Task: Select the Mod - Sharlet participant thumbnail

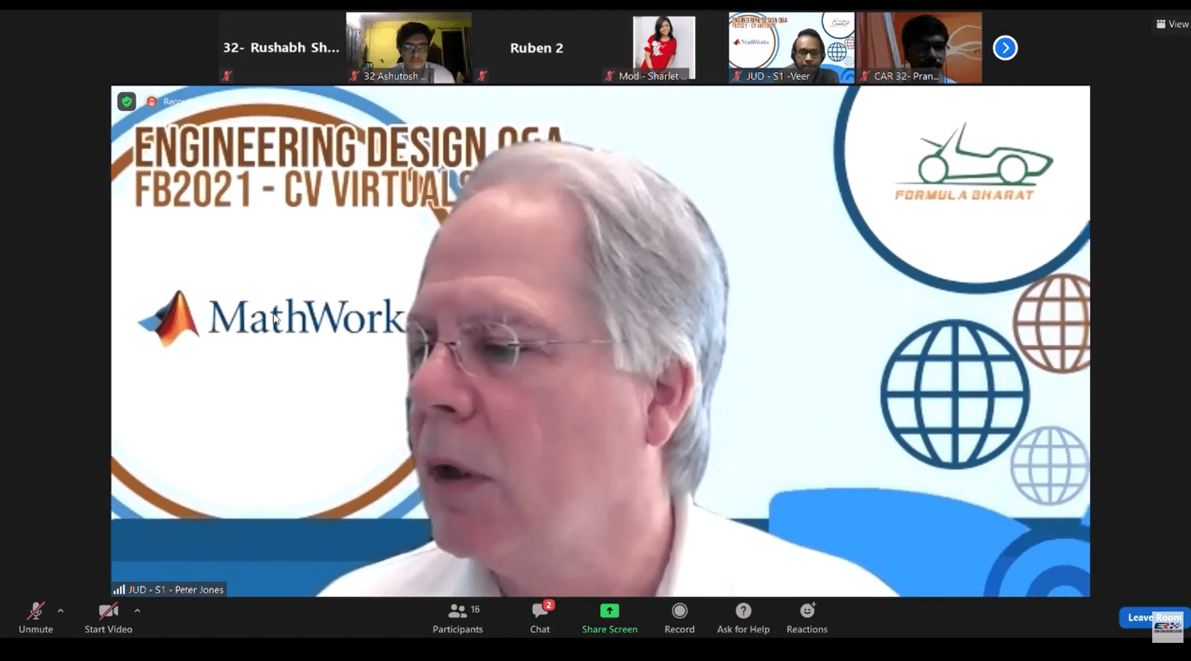Action: pos(663,48)
